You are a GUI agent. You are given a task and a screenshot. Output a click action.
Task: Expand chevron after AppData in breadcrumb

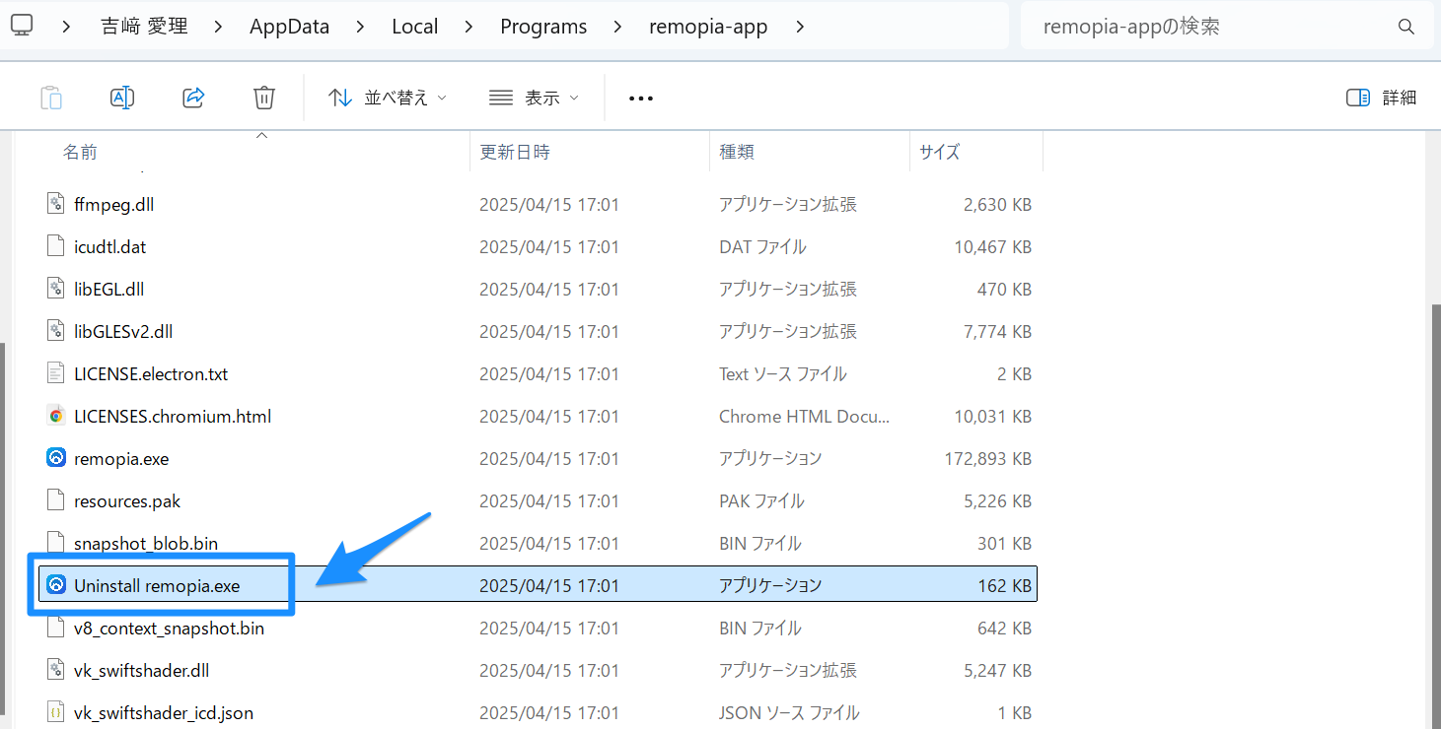click(x=358, y=27)
